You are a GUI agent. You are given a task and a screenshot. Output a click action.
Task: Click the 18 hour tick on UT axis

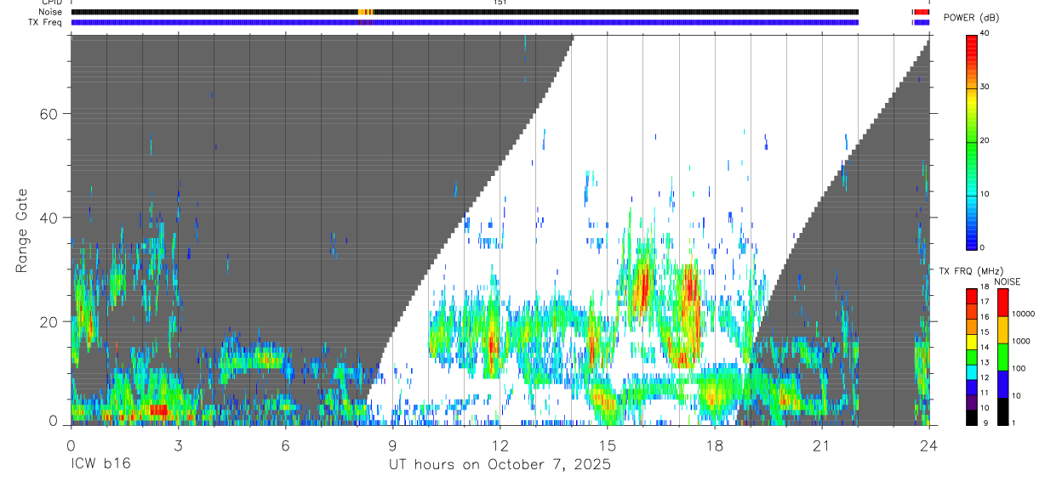tap(715, 445)
